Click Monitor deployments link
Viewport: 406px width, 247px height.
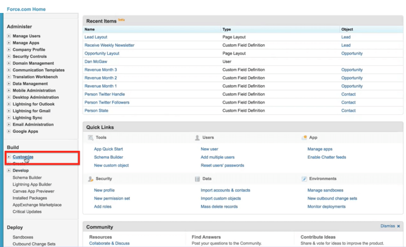click(x=326, y=207)
